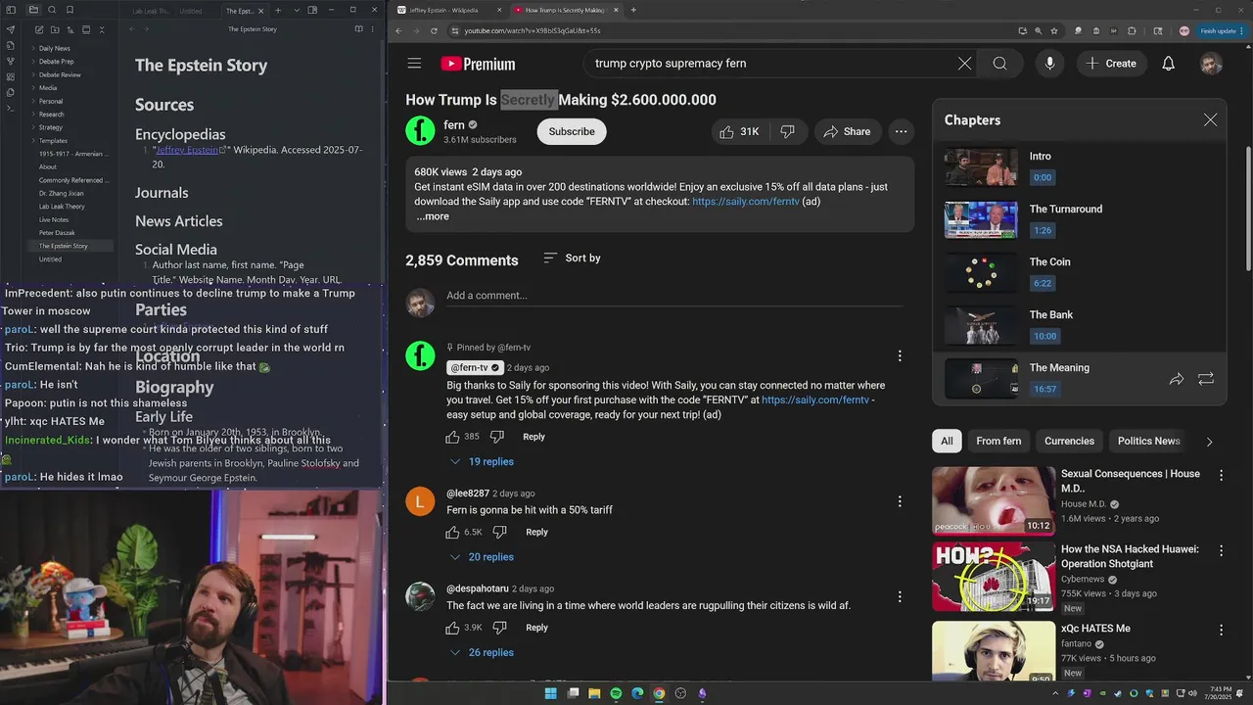The image size is (1253, 705).
Task: Create new folder in Obsidian
Action: 55,30
